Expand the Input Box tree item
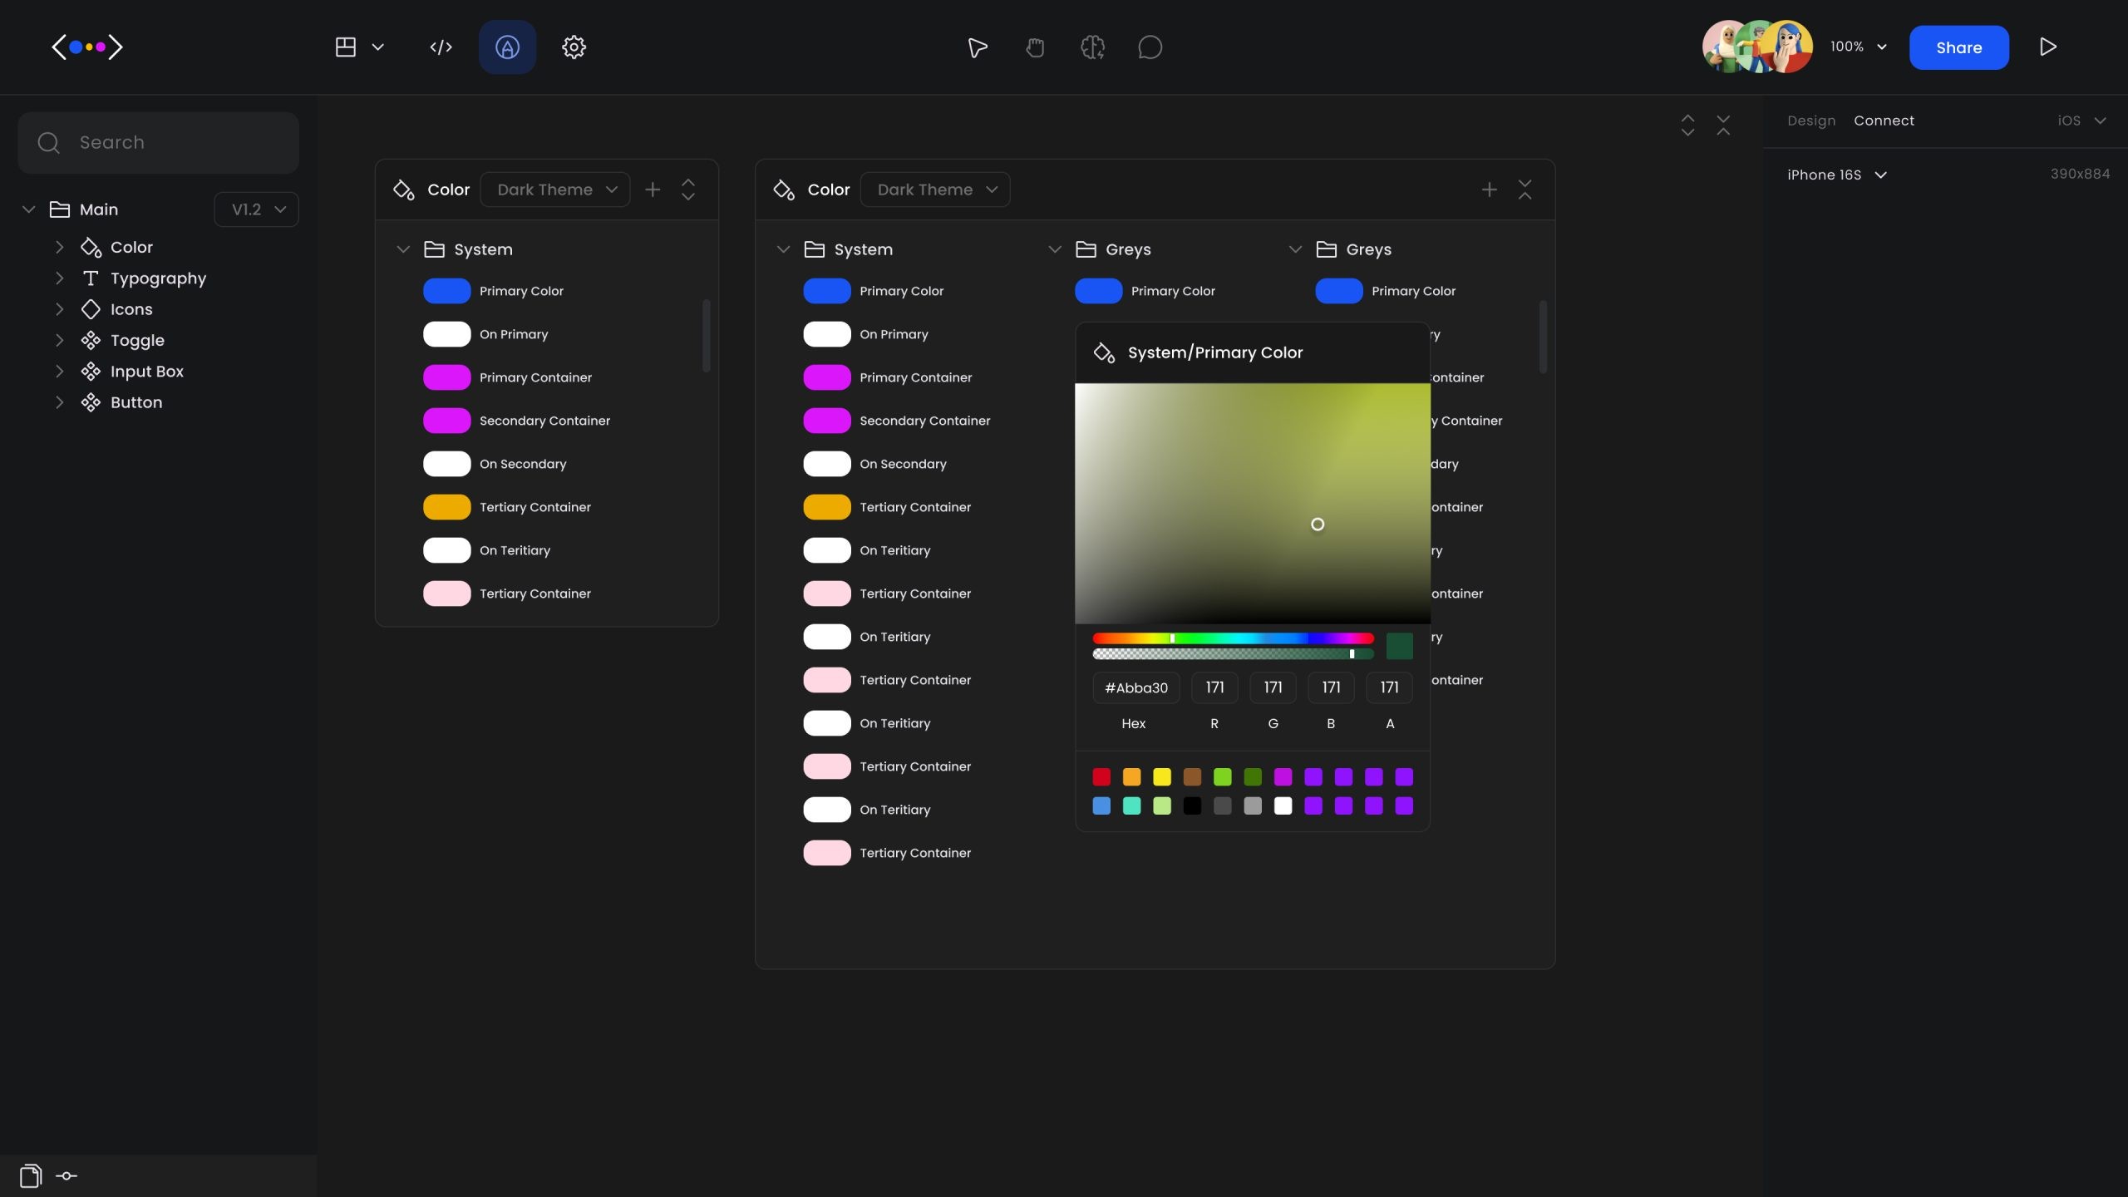Screen dimensions: 2128x1197 59,372
